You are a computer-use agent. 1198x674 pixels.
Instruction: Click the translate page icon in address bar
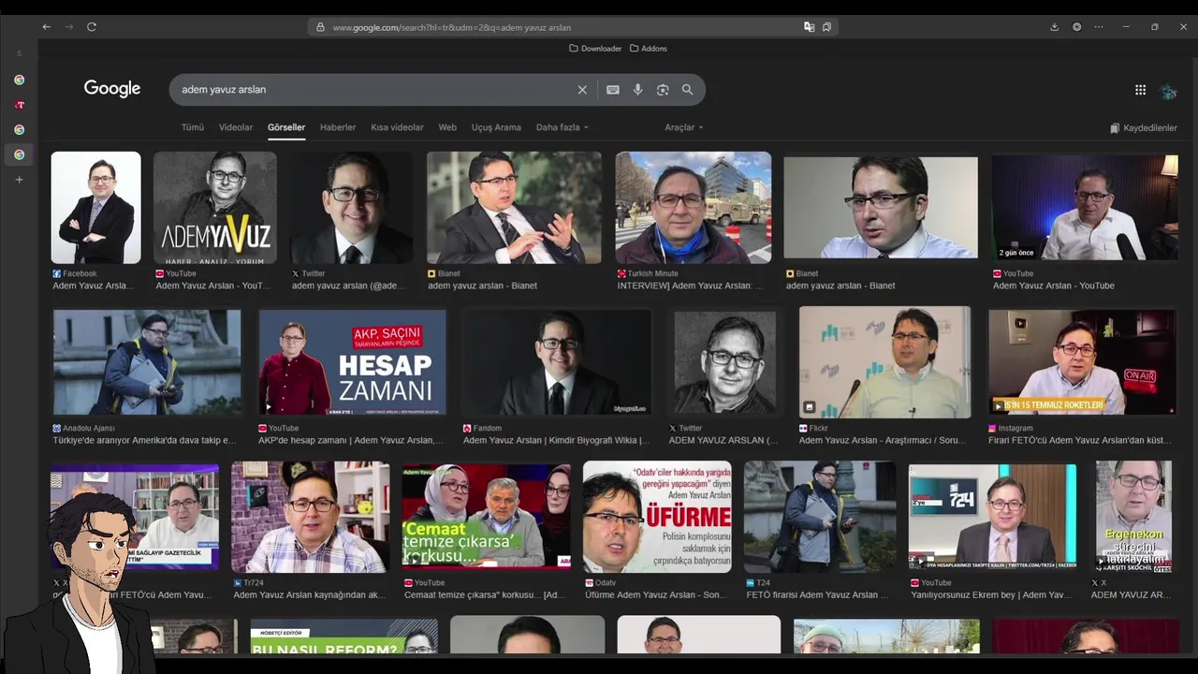click(x=810, y=27)
